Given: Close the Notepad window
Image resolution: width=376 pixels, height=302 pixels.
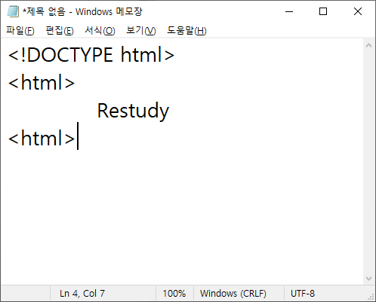Looking at the screenshot, I should click(x=358, y=11).
